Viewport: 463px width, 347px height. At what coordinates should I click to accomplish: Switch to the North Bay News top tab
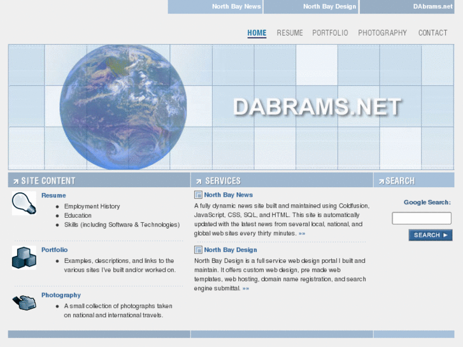point(215,6)
